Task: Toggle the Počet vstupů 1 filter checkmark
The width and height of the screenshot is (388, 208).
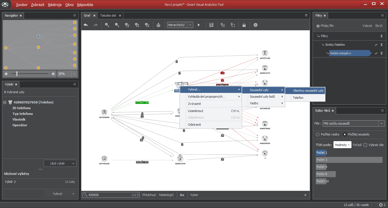Action: tap(376, 53)
